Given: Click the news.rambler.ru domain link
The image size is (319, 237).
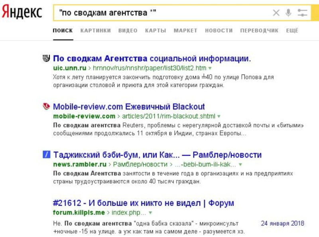Looking at the screenshot, I should [x=80, y=164].
